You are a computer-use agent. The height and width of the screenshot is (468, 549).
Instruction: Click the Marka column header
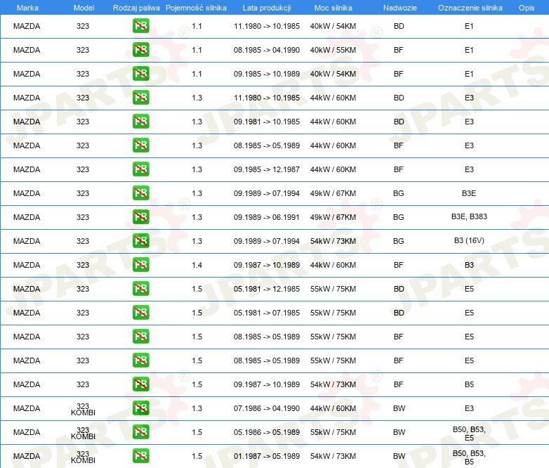(x=27, y=8)
